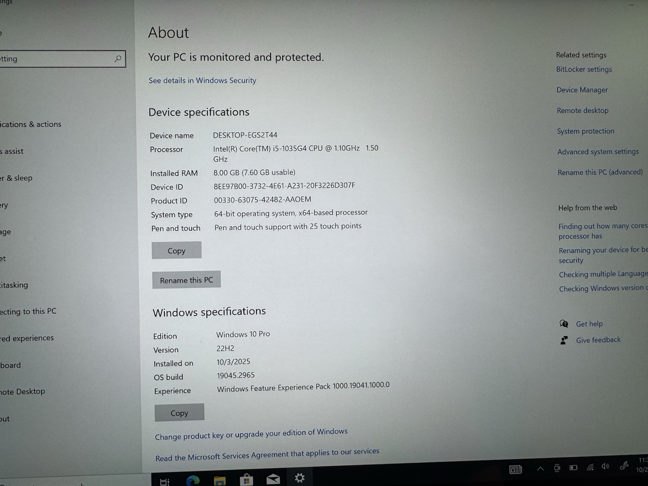Viewport: 648px width, 486px height.
Task: Read the Microsoft Services Agreement link
Action: pyautogui.click(x=267, y=454)
